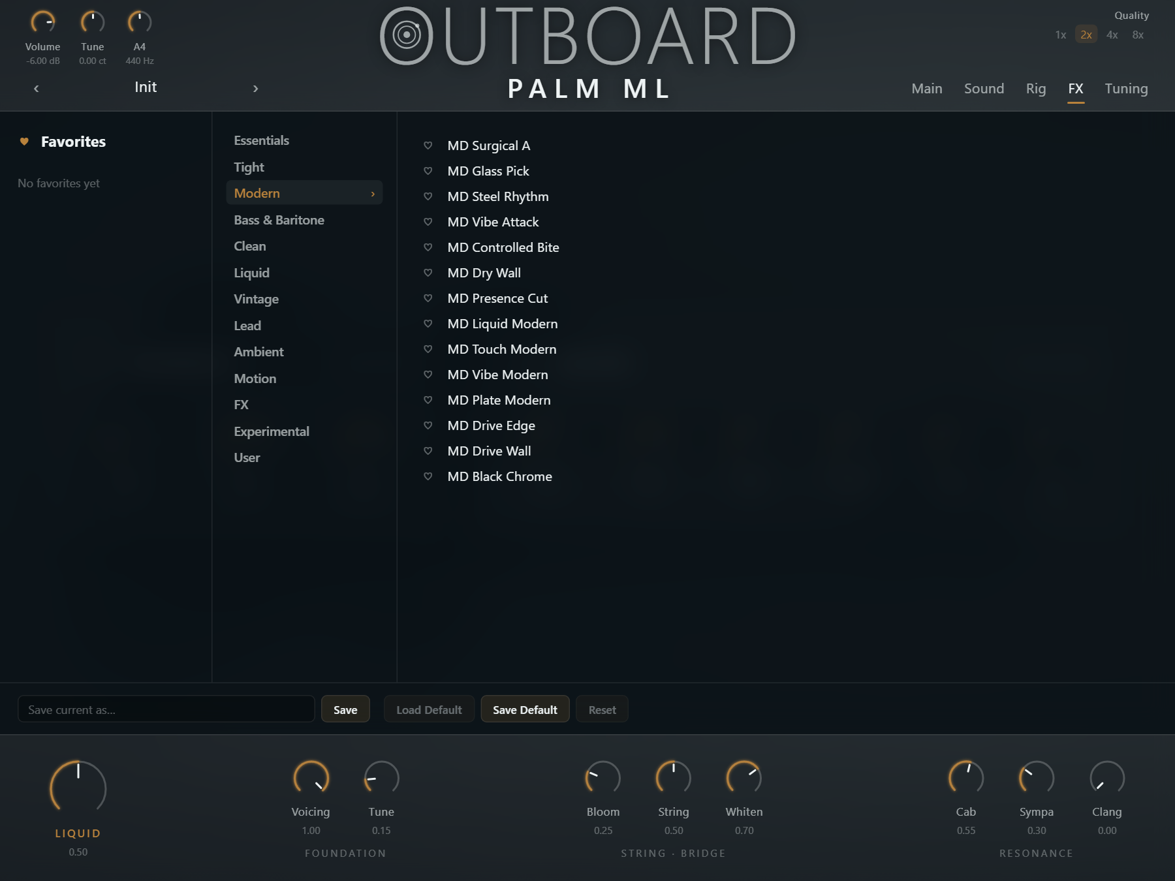Click the String knob
Viewport: 1175px width, 881px height.
[x=673, y=778]
